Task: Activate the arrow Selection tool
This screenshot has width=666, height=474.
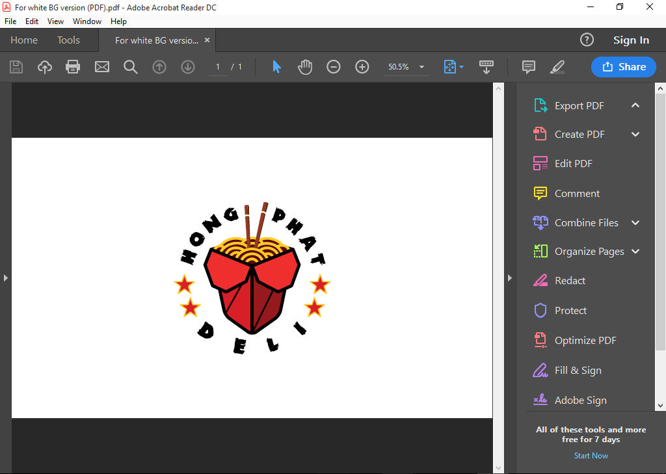Action: coord(276,67)
